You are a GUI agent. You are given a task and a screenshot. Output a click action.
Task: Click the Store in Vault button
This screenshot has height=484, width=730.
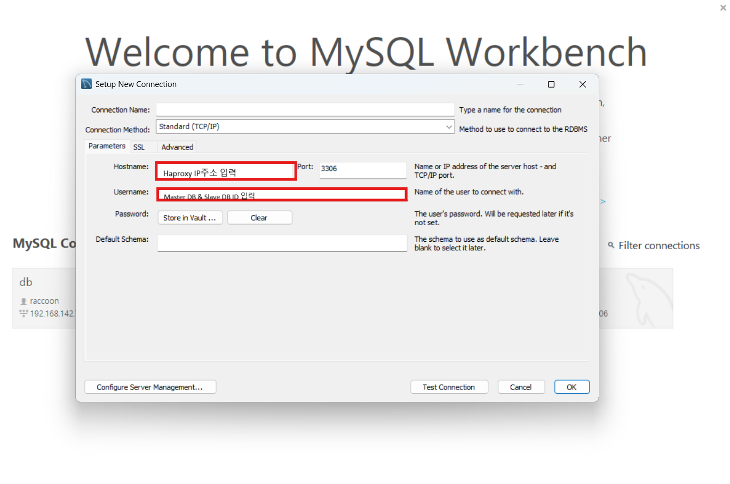[190, 218]
